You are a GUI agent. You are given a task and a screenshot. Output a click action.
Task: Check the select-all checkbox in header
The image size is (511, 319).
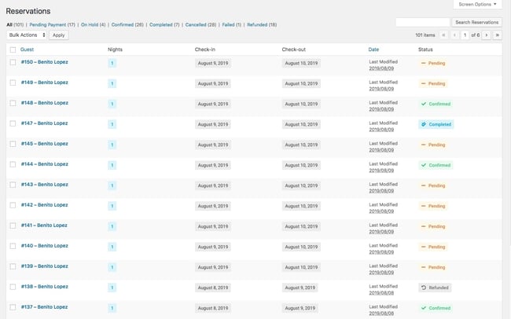click(13, 49)
